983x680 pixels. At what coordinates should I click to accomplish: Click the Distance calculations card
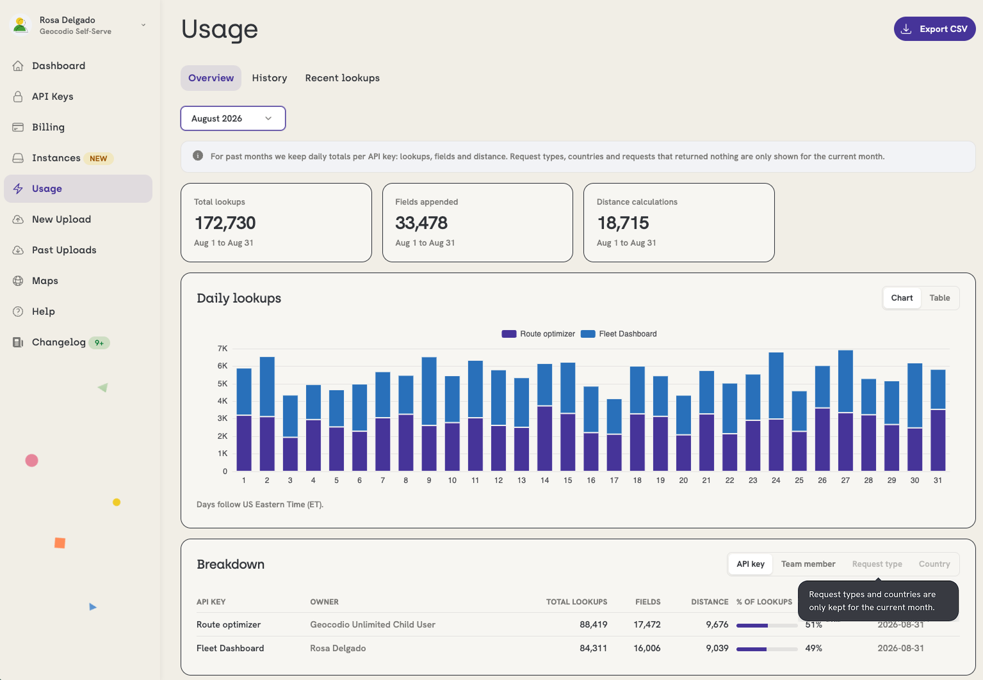(x=679, y=223)
